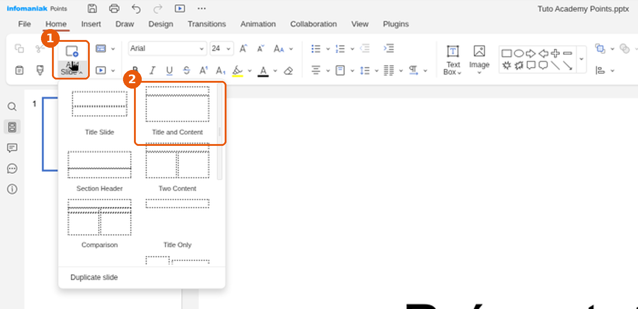Clear text formatting with eraser
638x309 pixels.
point(288,70)
